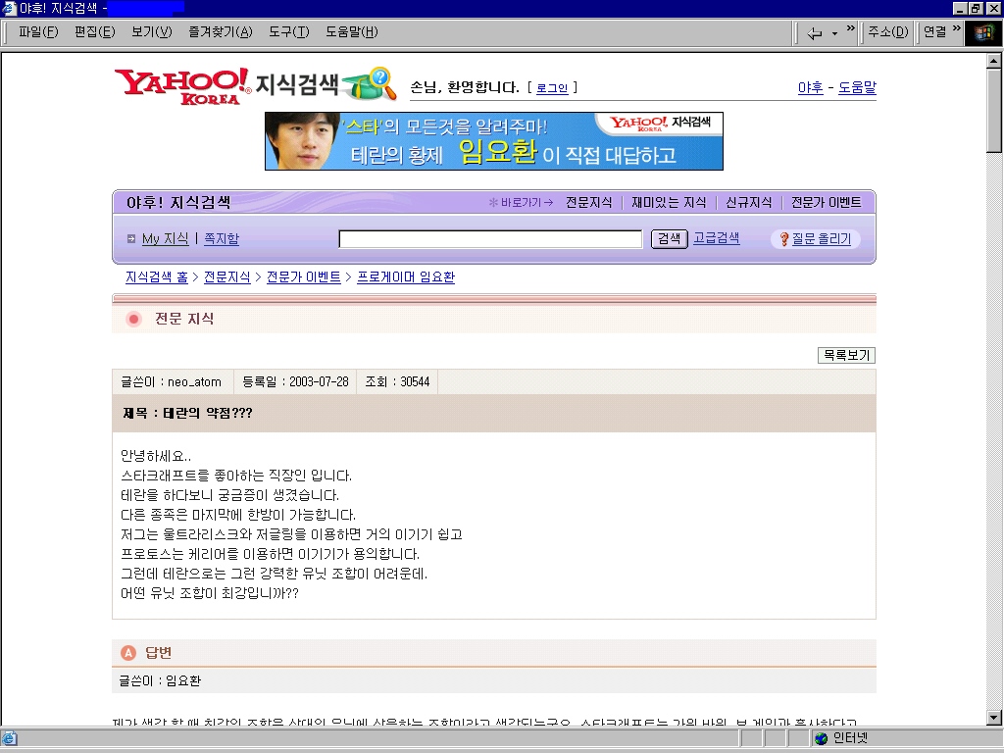Click the orange A icon beside 답변
Viewport: 1004px width, 753px height.
point(128,652)
